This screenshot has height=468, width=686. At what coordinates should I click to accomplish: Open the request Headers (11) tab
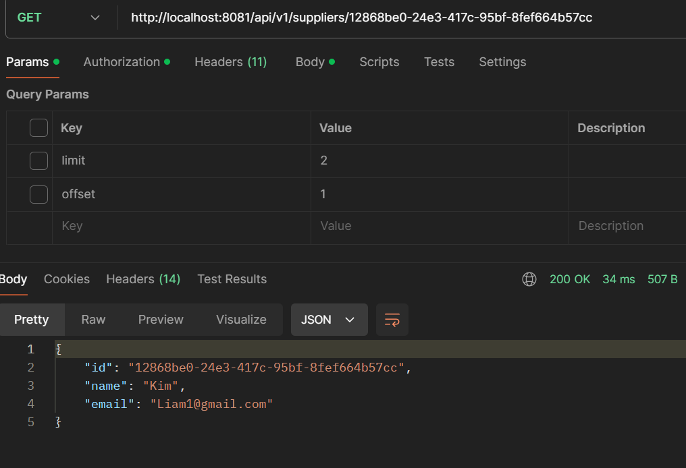tap(230, 62)
